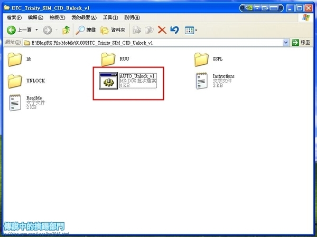Expand the address bar dropdown
The height and width of the screenshot is (237, 317).
[x=286, y=43]
